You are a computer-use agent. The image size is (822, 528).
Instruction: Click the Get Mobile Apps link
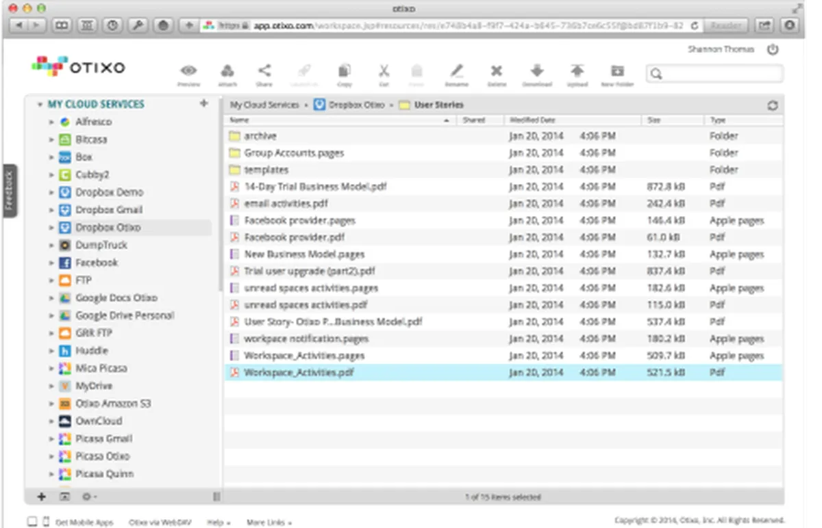point(84,523)
